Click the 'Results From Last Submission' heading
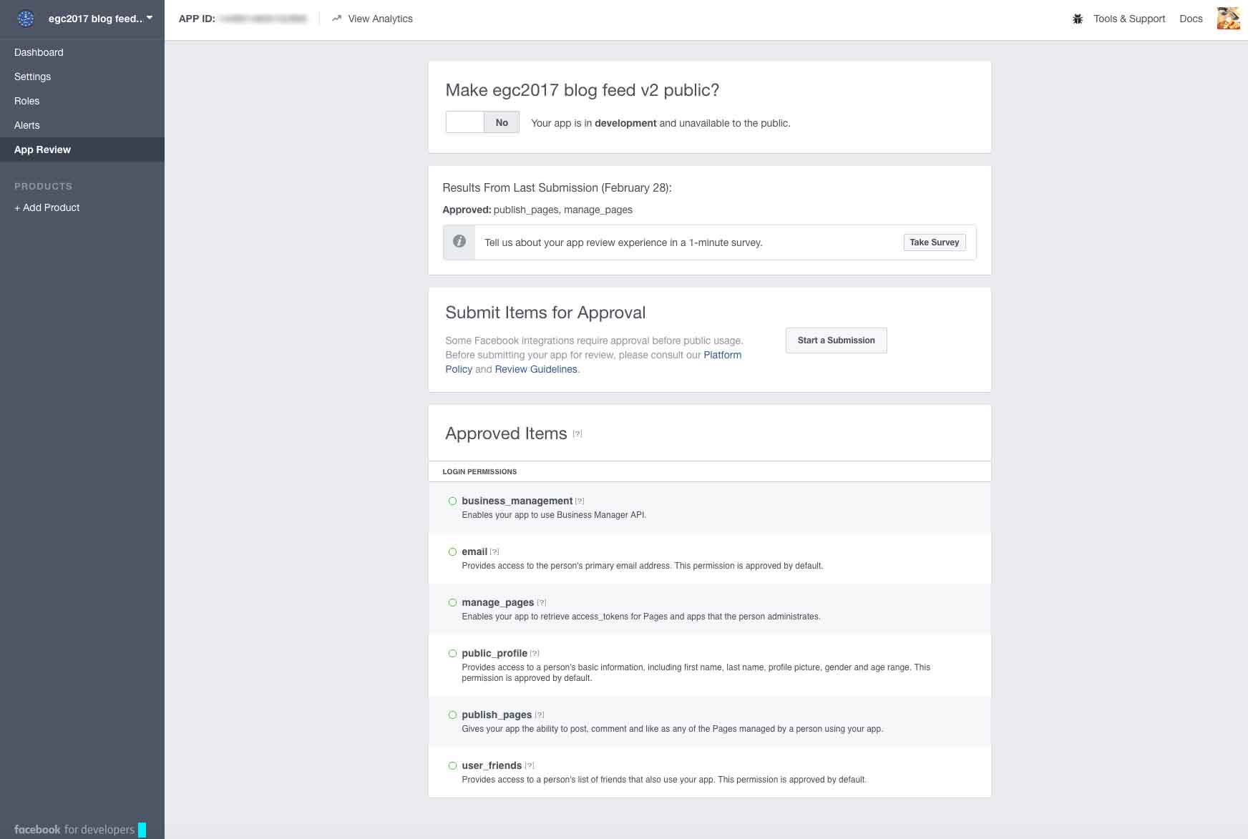The image size is (1248, 839). click(x=557, y=187)
